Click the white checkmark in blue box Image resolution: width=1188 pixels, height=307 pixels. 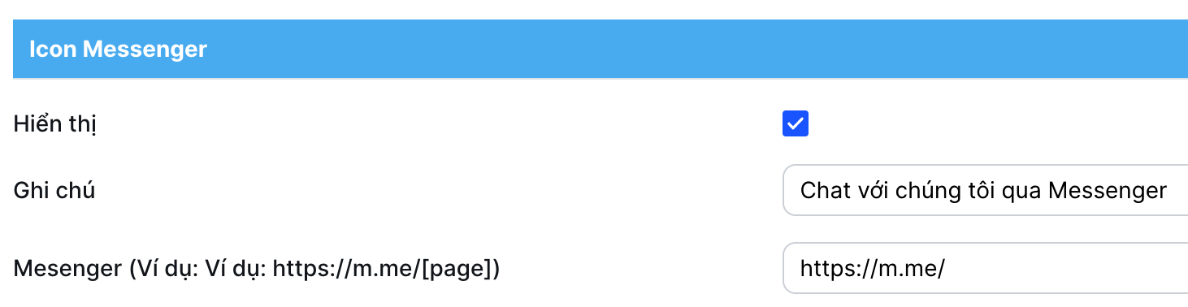pos(796,124)
